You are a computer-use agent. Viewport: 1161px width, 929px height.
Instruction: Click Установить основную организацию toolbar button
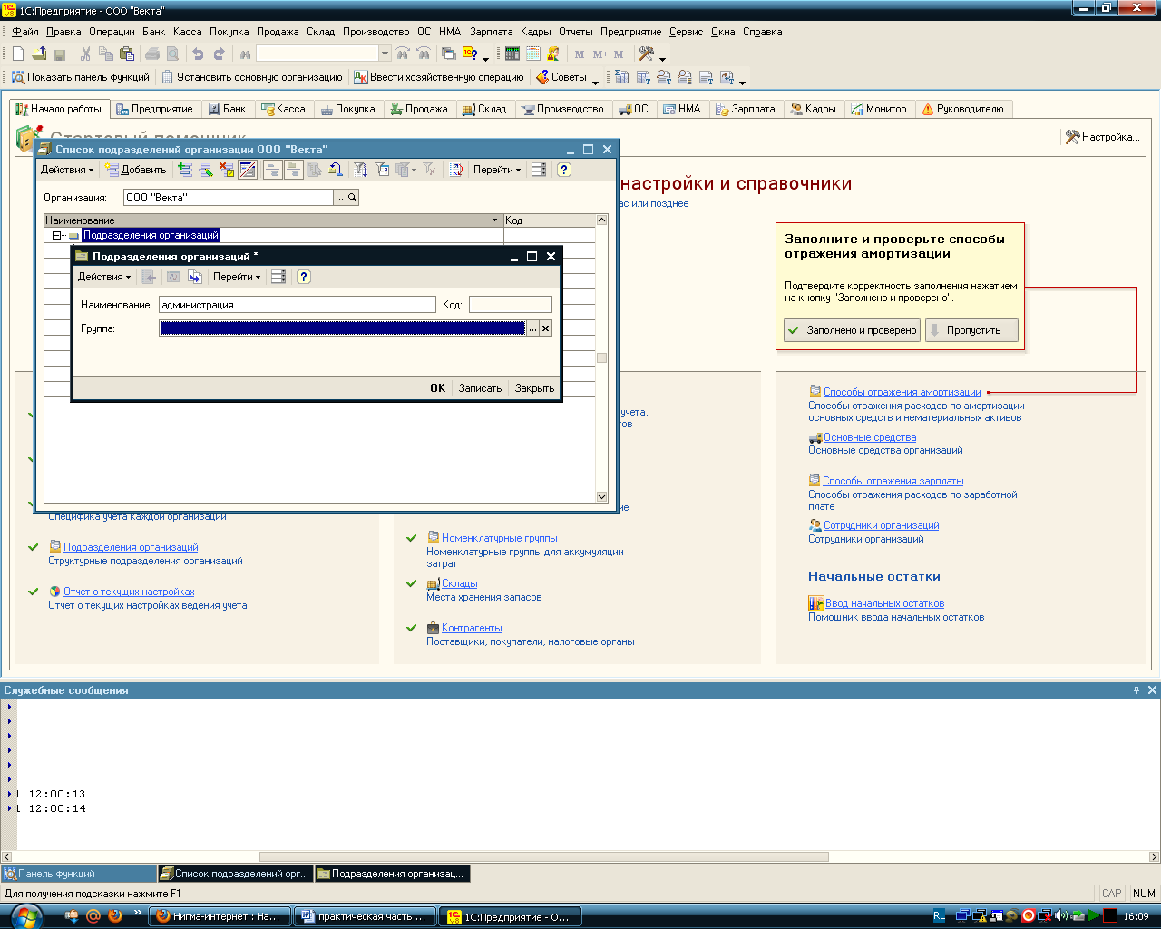(x=251, y=77)
